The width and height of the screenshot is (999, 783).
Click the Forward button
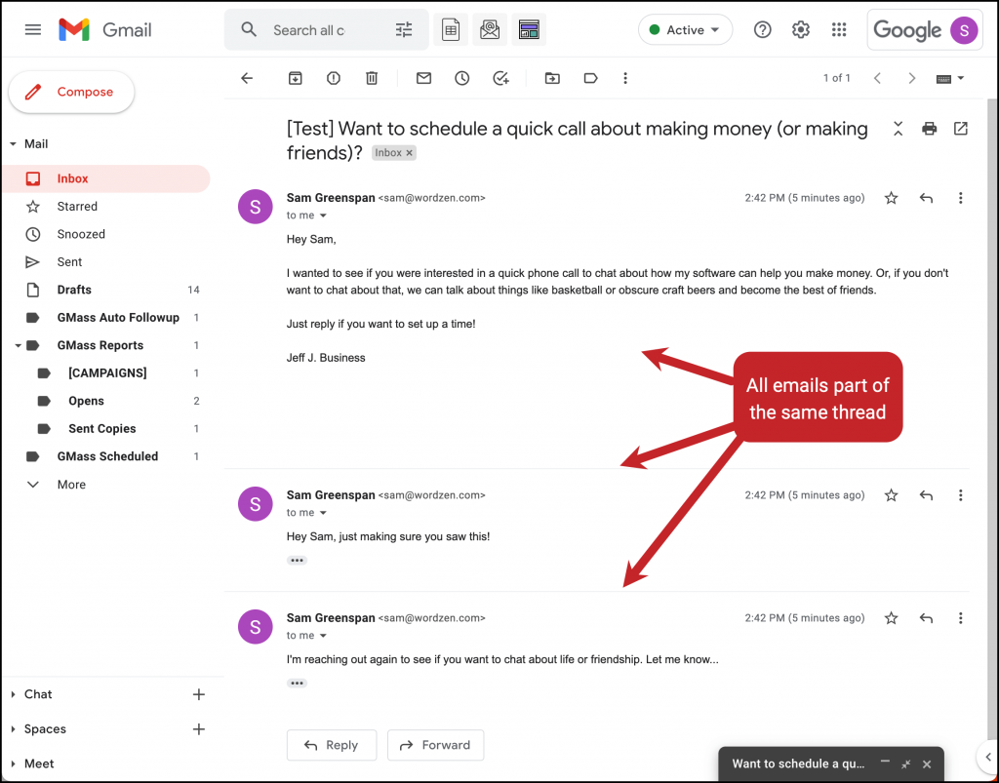click(x=435, y=744)
